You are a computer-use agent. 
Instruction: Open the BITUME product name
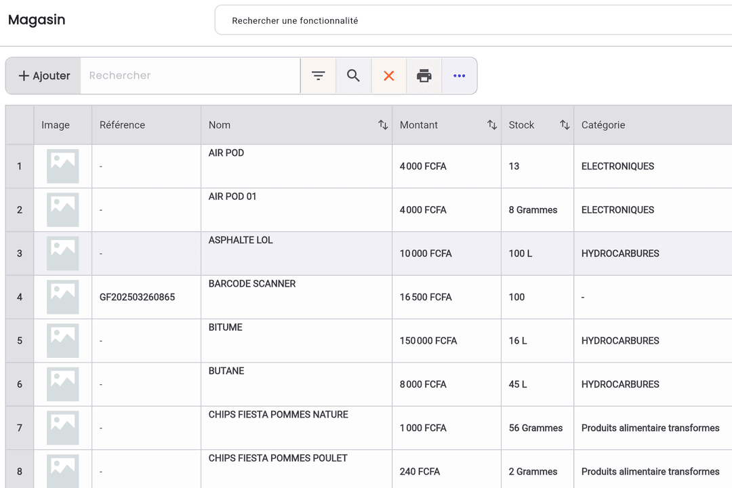coord(226,327)
